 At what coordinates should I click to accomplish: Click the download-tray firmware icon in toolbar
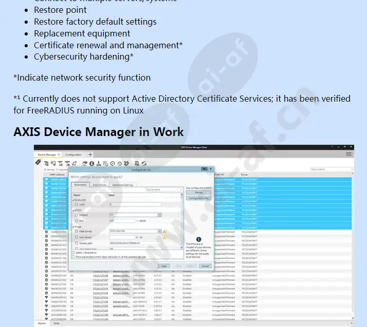tap(99, 164)
